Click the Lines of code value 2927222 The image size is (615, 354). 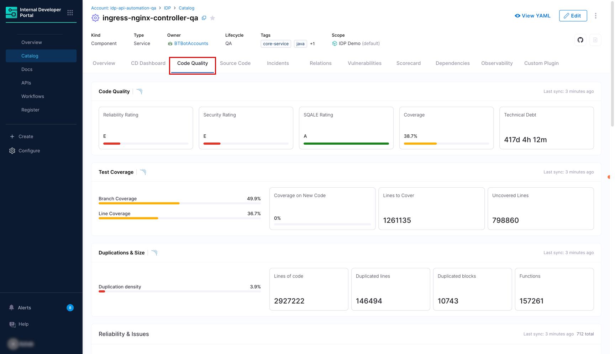tap(289, 301)
